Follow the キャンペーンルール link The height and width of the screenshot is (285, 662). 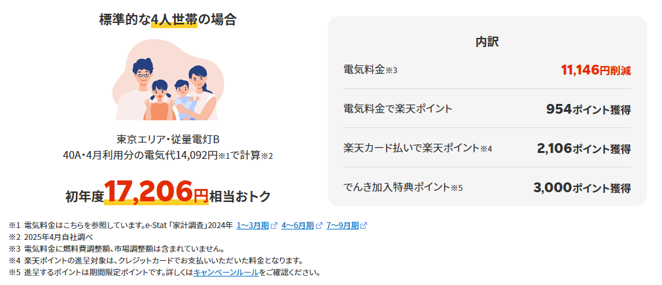226,273
